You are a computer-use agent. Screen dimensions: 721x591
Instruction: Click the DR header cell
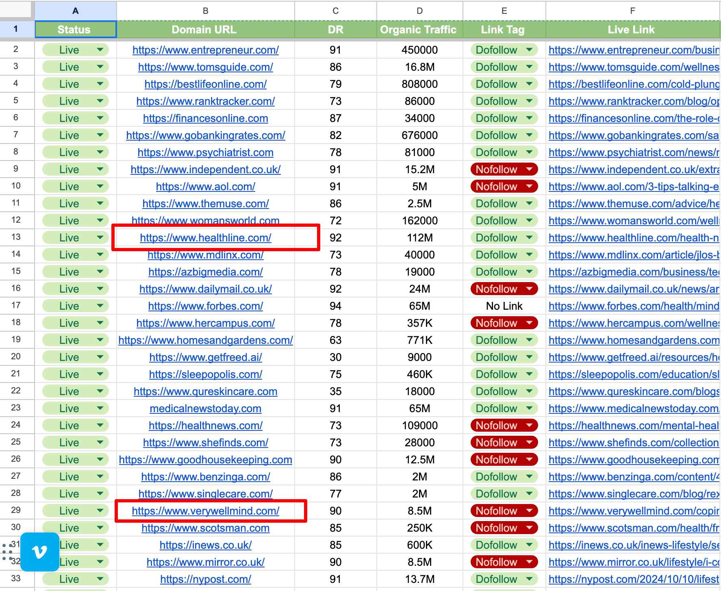(x=336, y=29)
